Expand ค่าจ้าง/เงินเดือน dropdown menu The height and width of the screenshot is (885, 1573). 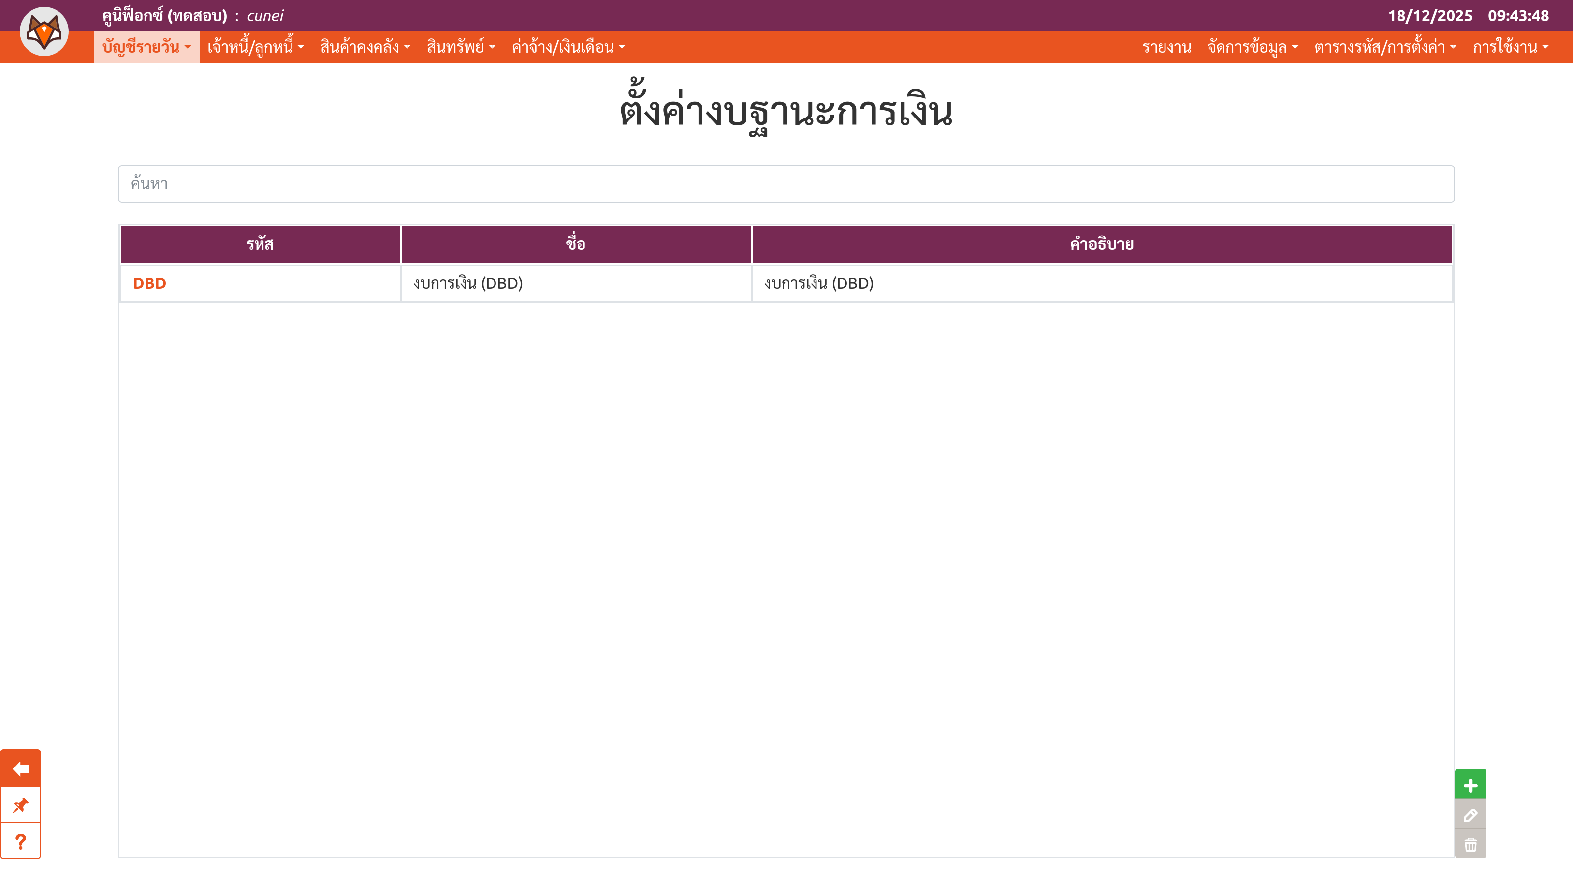[x=568, y=47]
